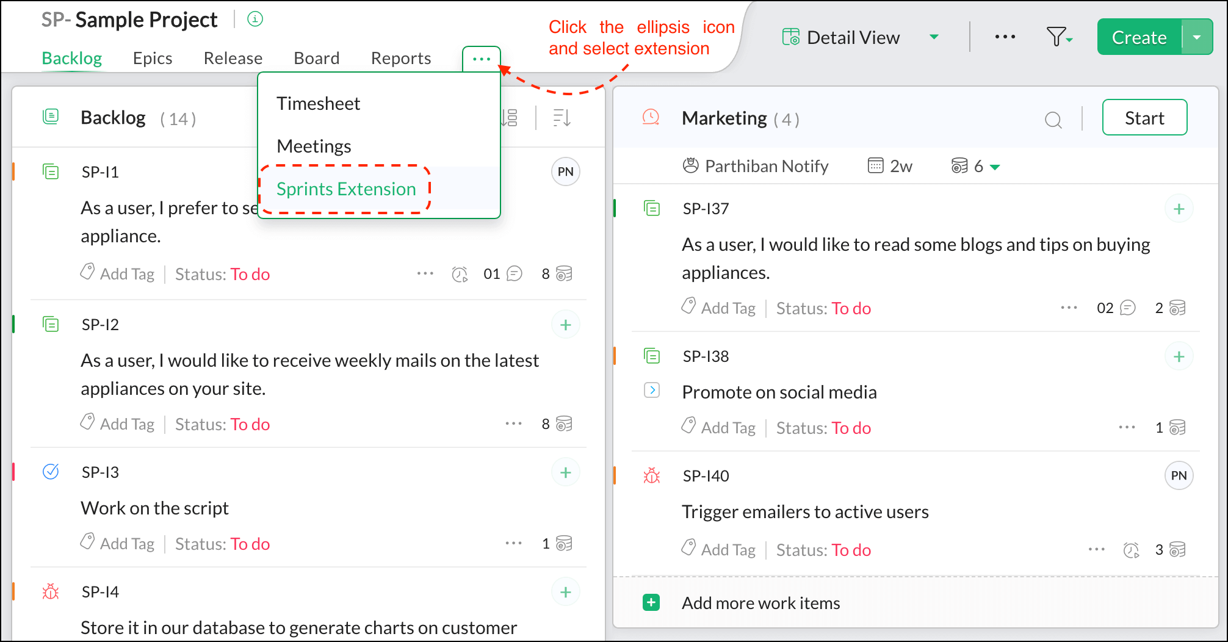The width and height of the screenshot is (1228, 642).
Task: Switch to the Board tab
Action: coord(316,58)
